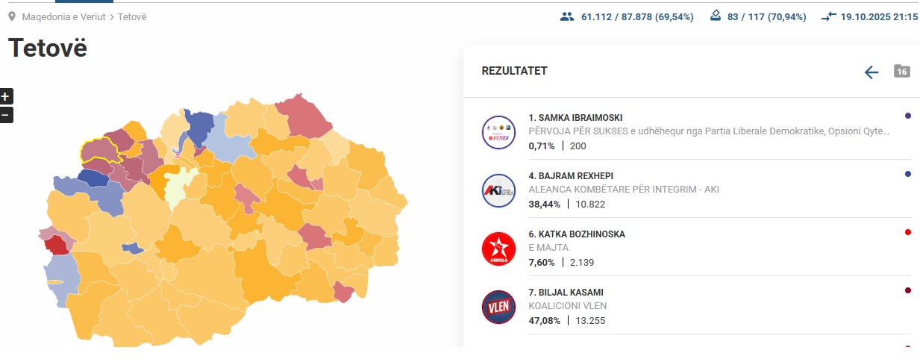Click the E Majta red star logo
Image resolution: width=920 pixels, height=362 pixels.
[x=498, y=249]
